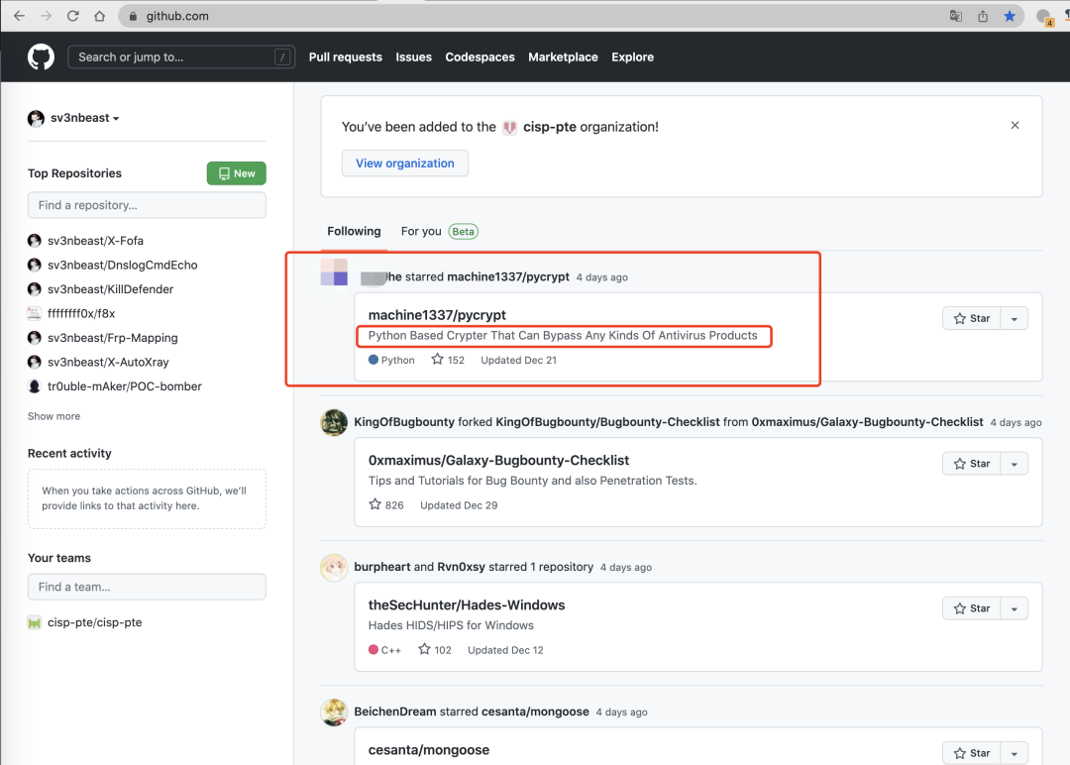Dismiss the cisp-pte organization notice

1015,125
